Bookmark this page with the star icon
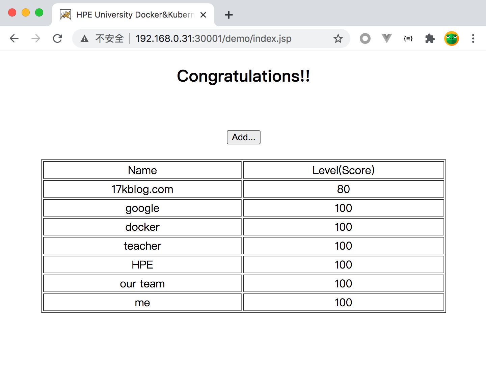 338,38
